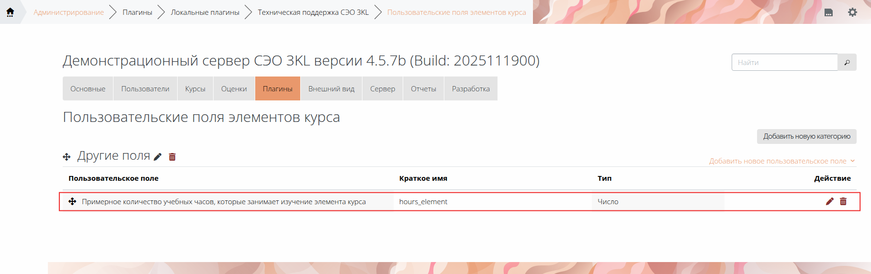The image size is (871, 274).
Task: Delete the 'Другие поля' category
Action: (x=172, y=157)
